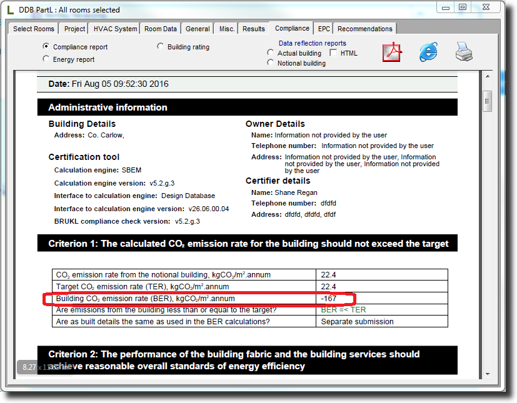
Task: Click the report vertical scrollbar thumb
Action: [x=488, y=101]
